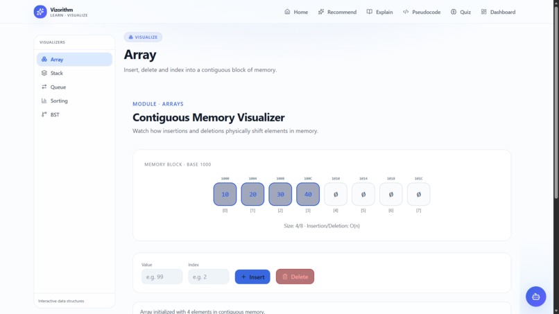Click the 'Array initialized with 4 elements' log message
The width and height of the screenshot is (559, 314).
tap(202, 311)
